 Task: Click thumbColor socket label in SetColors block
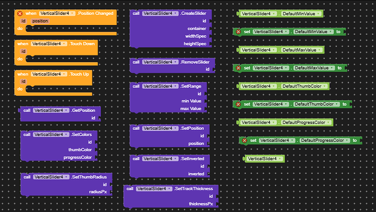(x=80, y=150)
